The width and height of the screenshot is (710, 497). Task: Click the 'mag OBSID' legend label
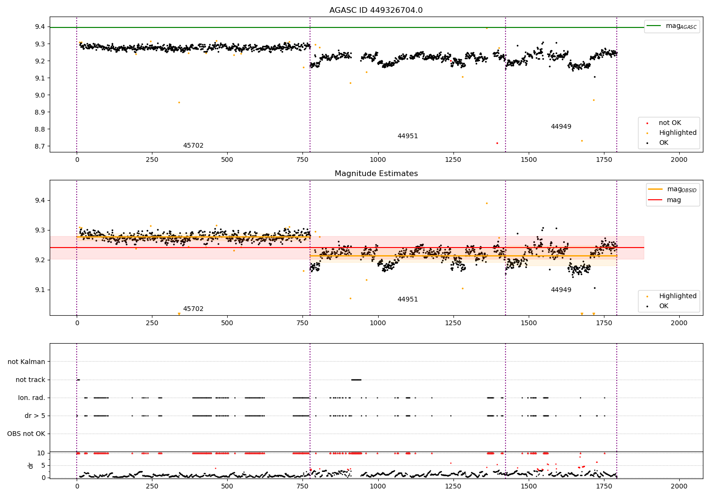[682, 189]
